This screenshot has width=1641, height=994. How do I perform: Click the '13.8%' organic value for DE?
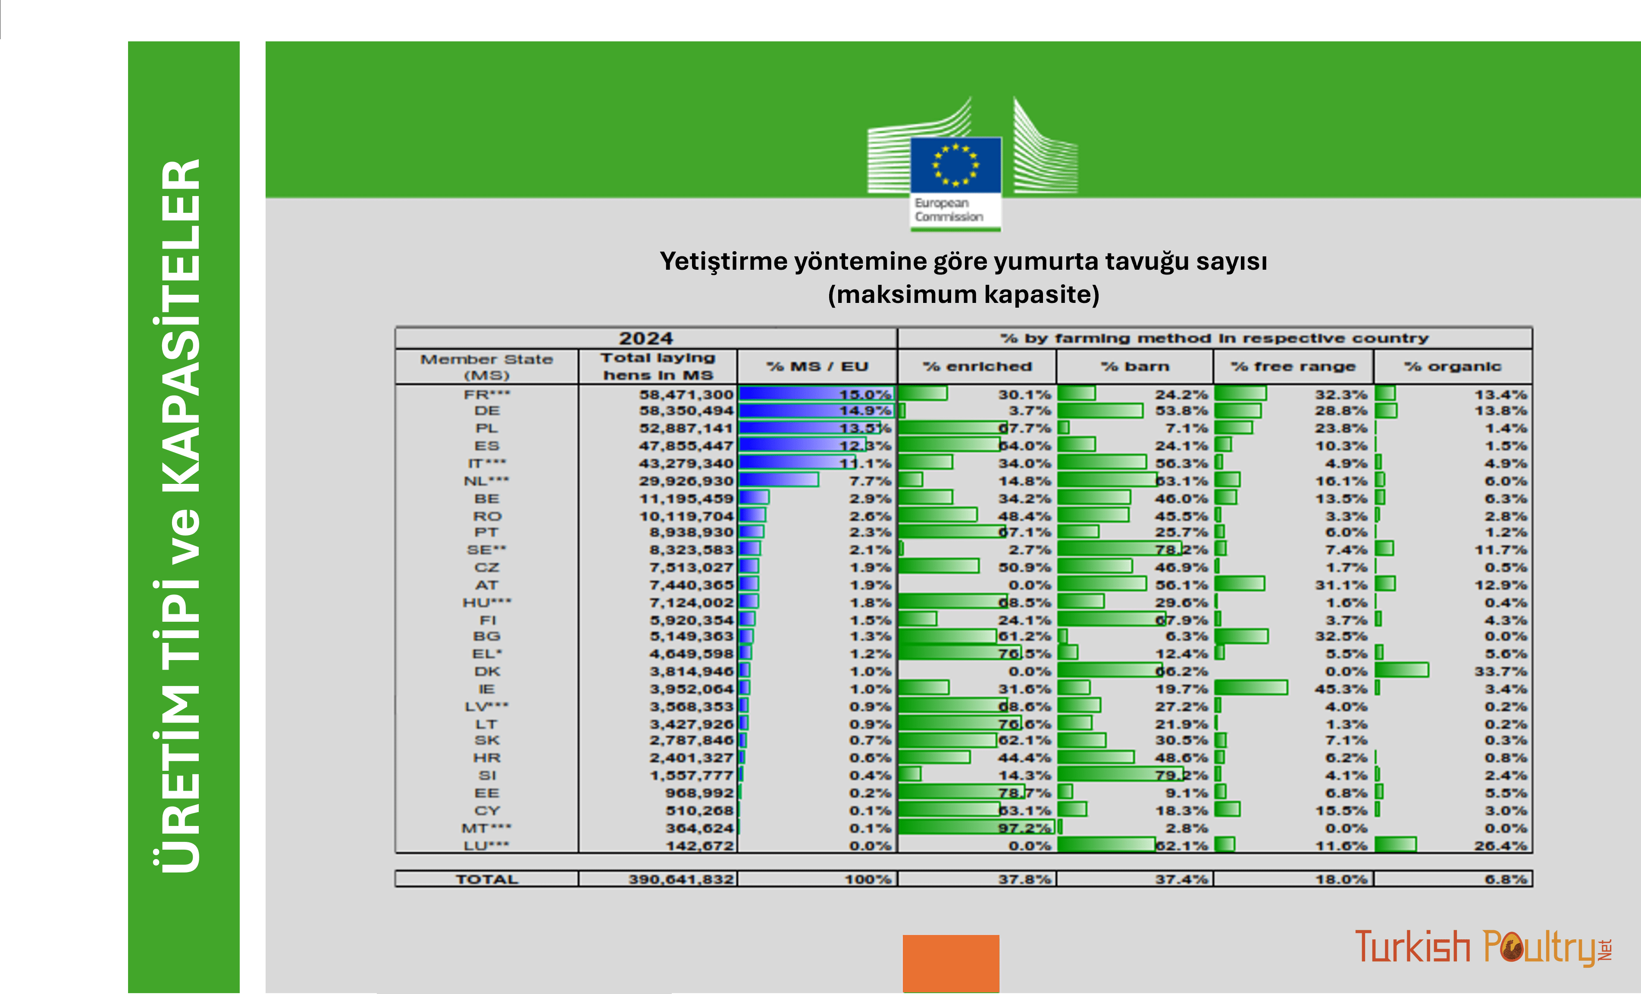(x=1500, y=411)
